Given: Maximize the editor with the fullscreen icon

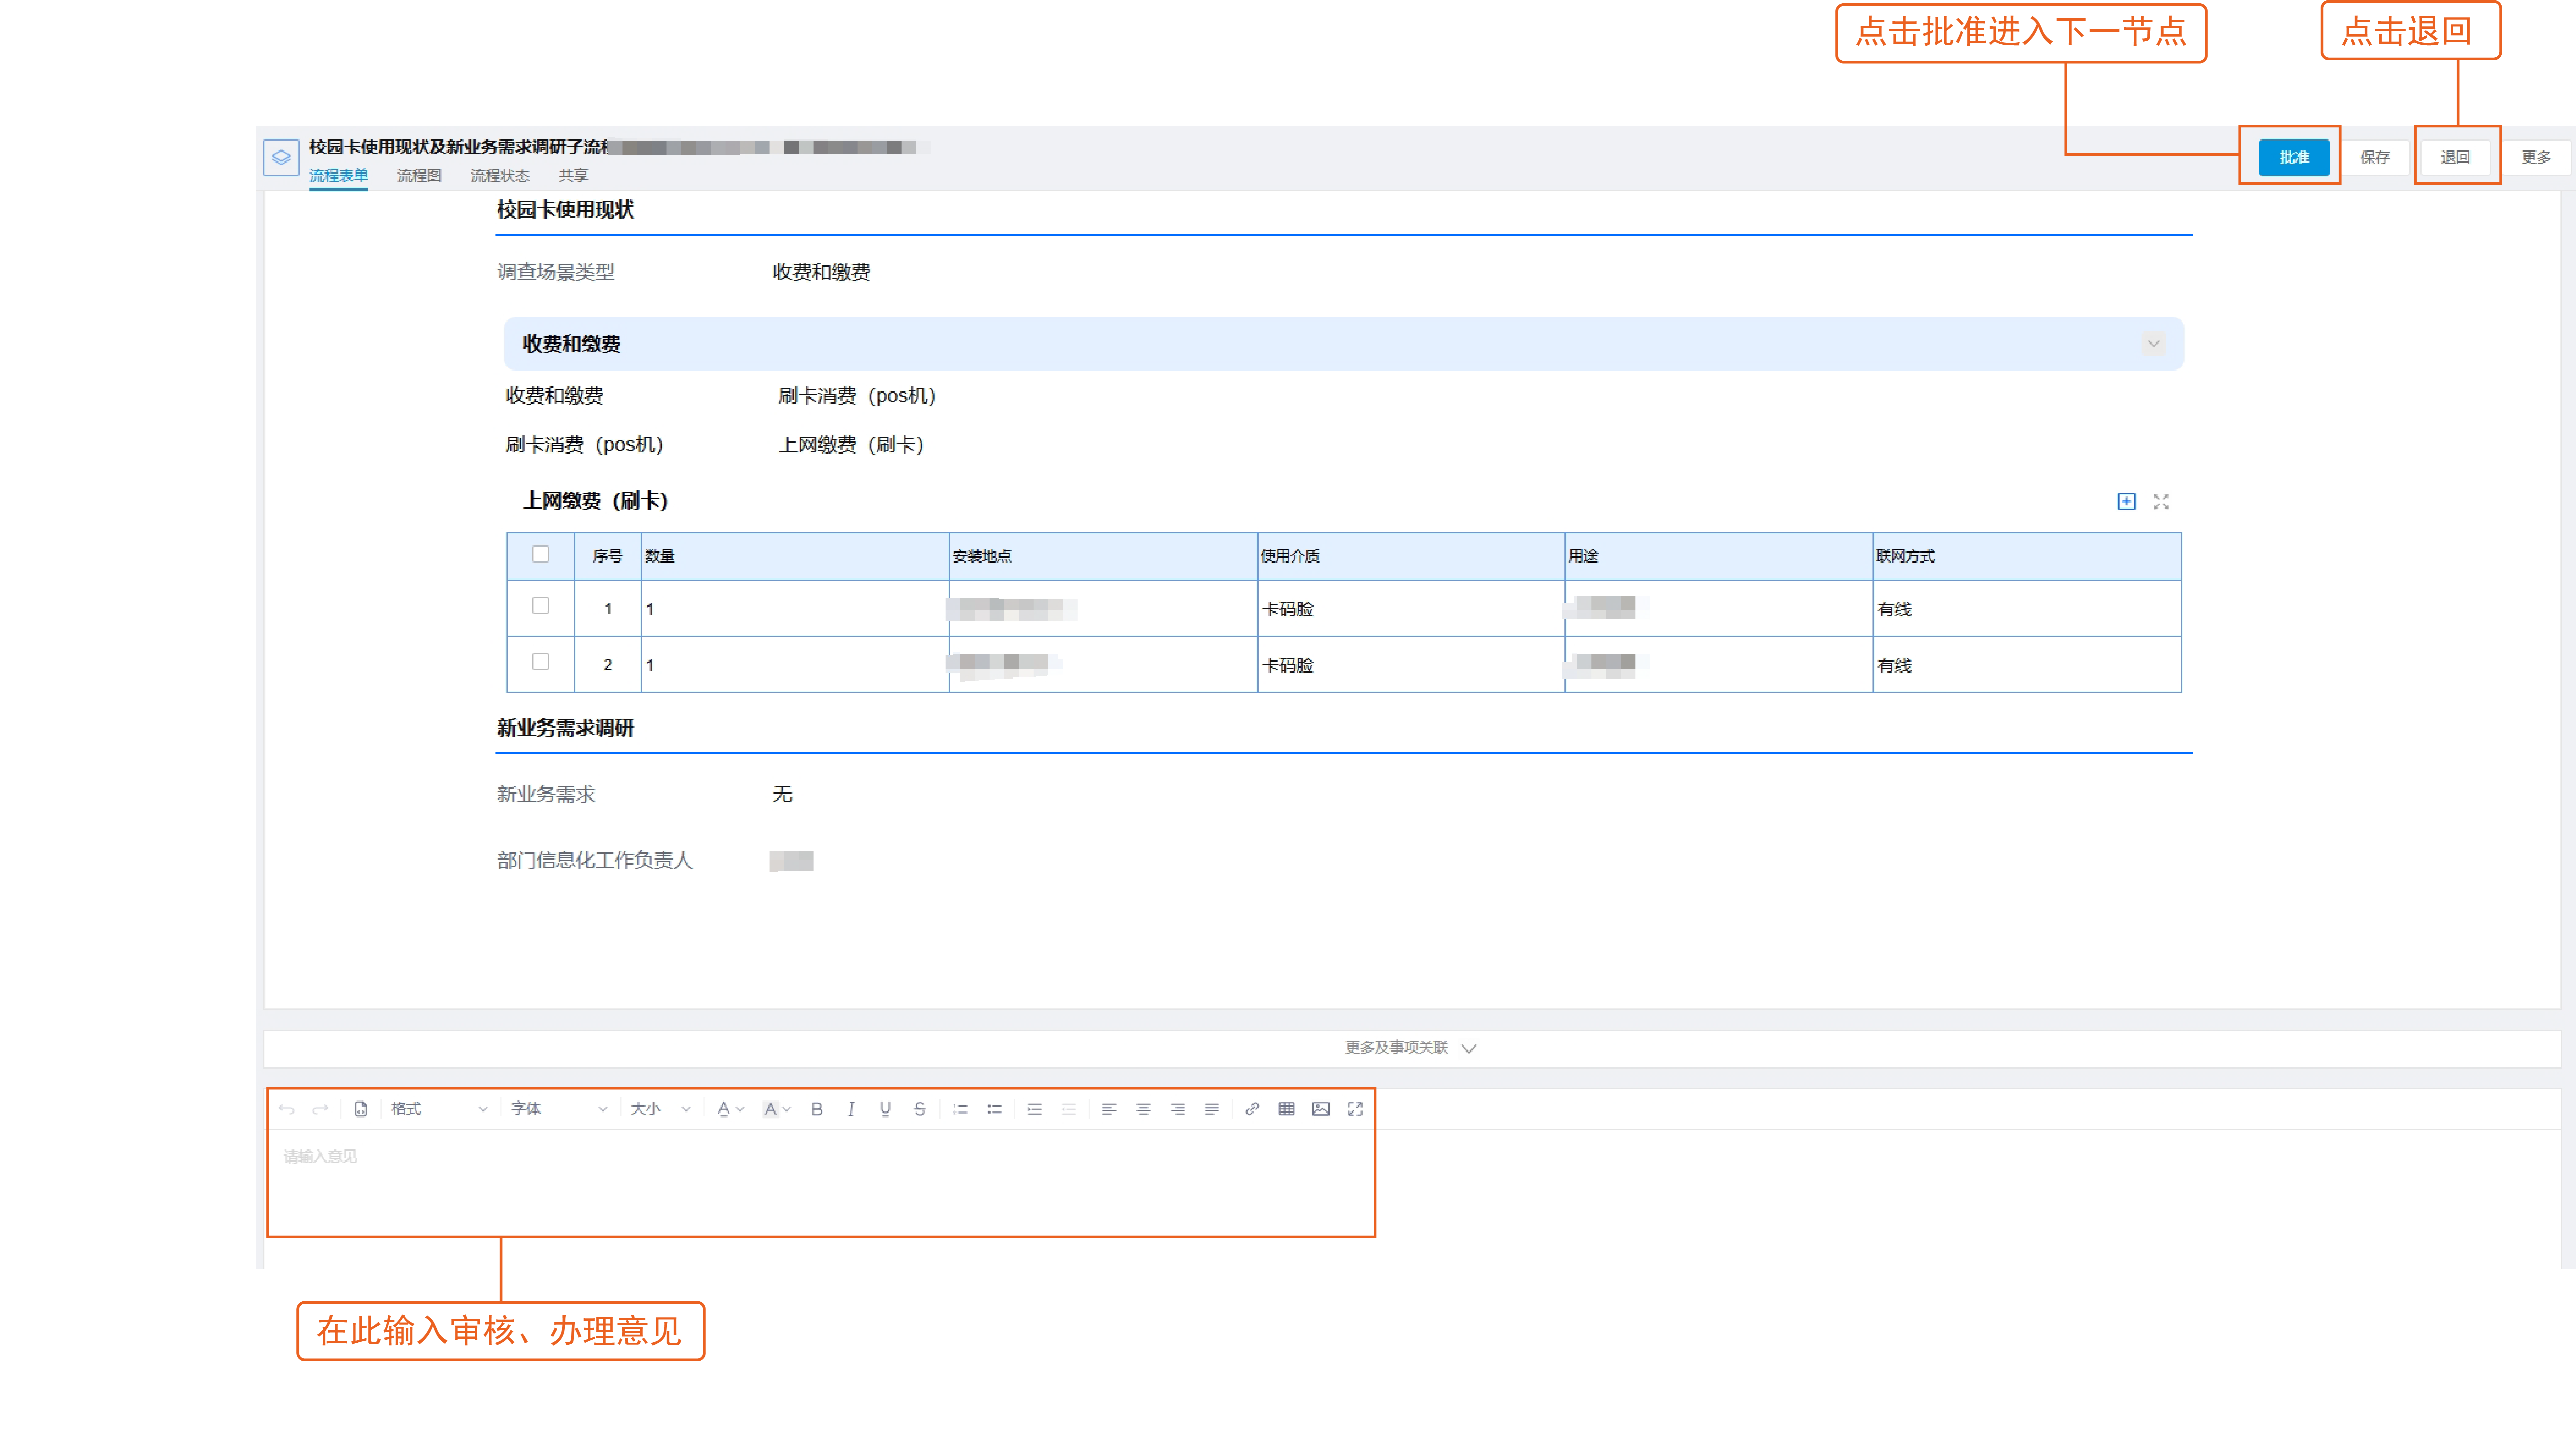Looking at the screenshot, I should point(1355,1109).
